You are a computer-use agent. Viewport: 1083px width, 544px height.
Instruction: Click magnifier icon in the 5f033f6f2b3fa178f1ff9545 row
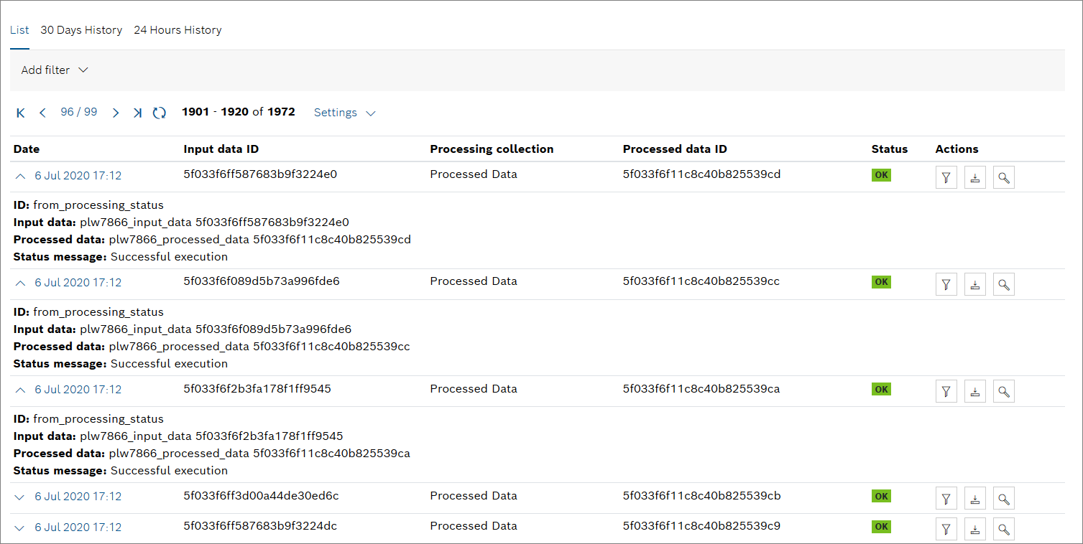point(1004,392)
